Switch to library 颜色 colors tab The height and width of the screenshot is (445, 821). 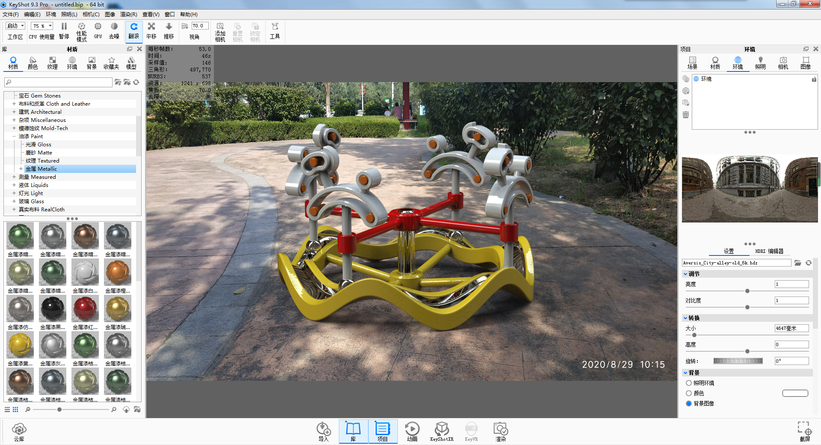(x=33, y=63)
